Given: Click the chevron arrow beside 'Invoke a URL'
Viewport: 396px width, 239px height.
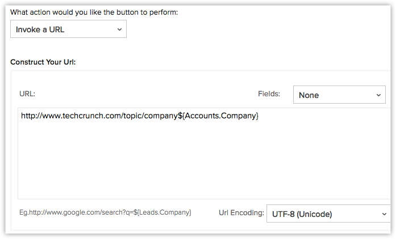Looking at the screenshot, I should (119, 29).
